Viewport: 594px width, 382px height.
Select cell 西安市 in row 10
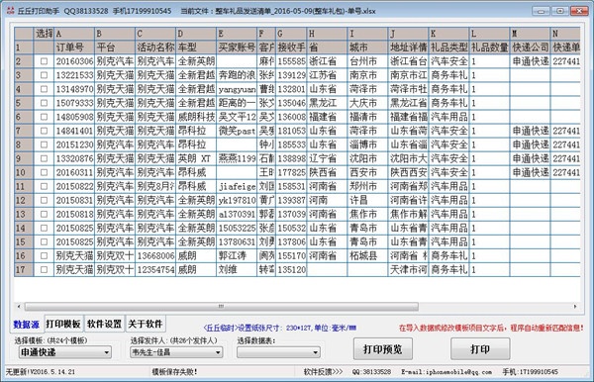click(367, 172)
